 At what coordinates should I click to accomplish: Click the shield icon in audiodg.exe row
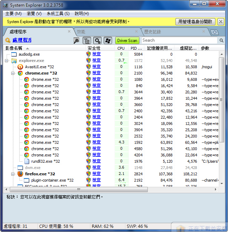coord(88,54)
